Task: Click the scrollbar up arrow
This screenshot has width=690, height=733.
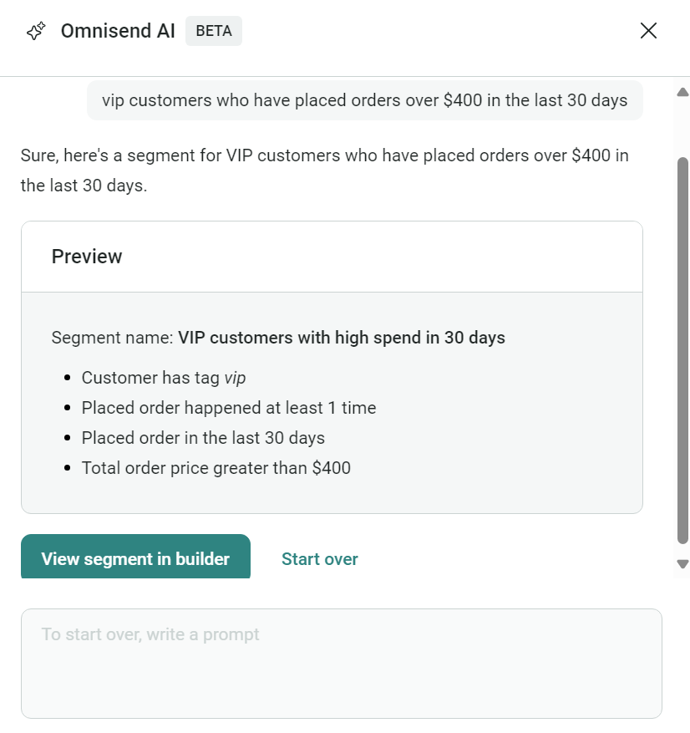Action: [680, 93]
